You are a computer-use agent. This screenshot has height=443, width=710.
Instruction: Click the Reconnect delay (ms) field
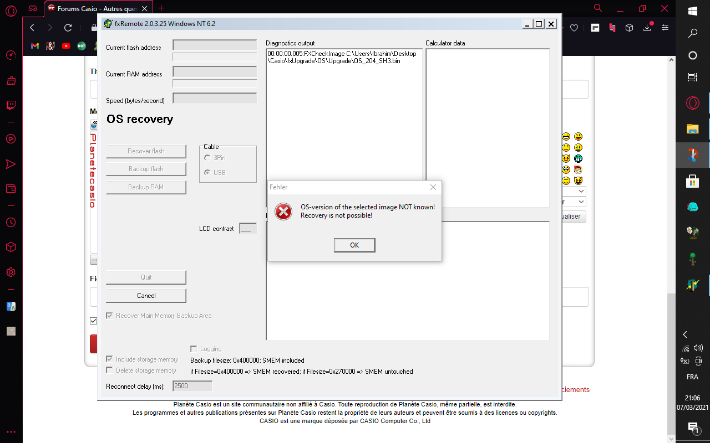tap(192, 386)
